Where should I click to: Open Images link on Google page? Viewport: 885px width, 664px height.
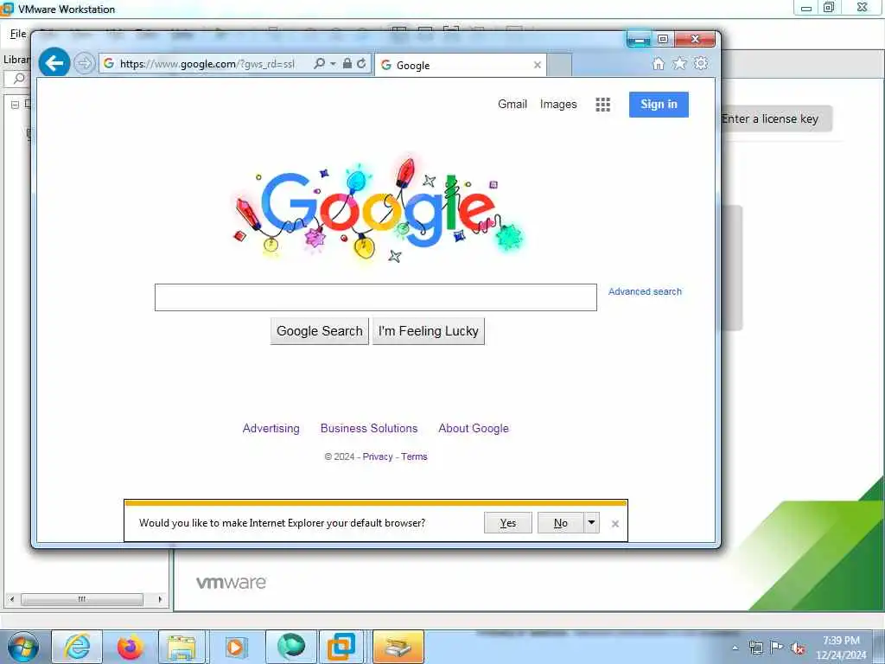(x=558, y=104)
